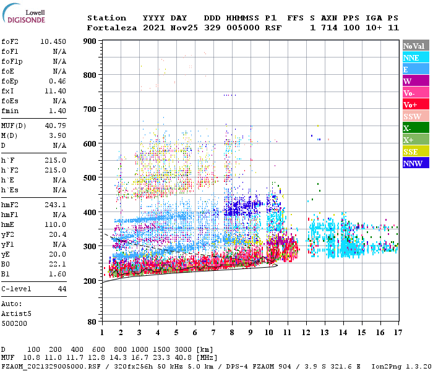Click the 500 km height axis label
Viewport: 433px width, 371px height.
pyautogui.click(x=90, y=178)
